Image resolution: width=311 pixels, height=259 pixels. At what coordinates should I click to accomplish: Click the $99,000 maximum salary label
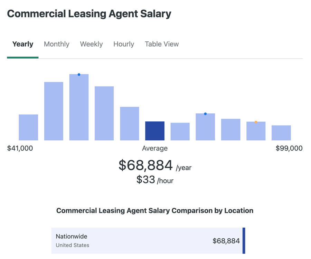pyautogui.click(x=289, y=148)
